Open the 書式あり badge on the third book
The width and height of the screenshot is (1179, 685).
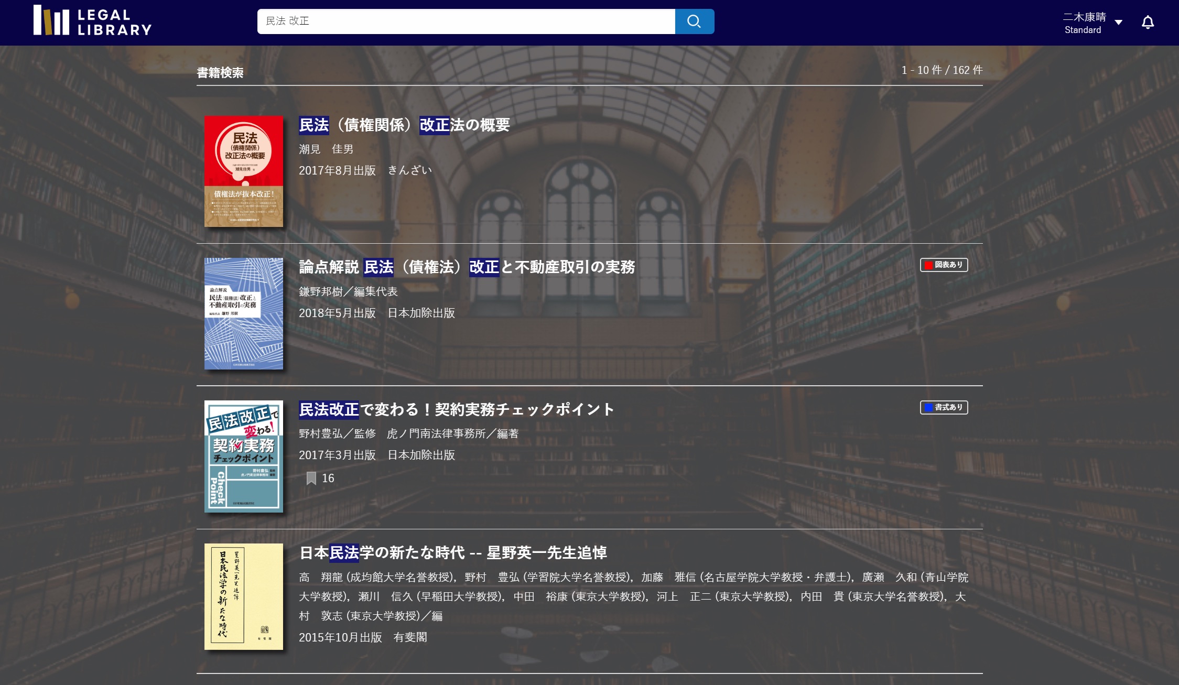944,407
